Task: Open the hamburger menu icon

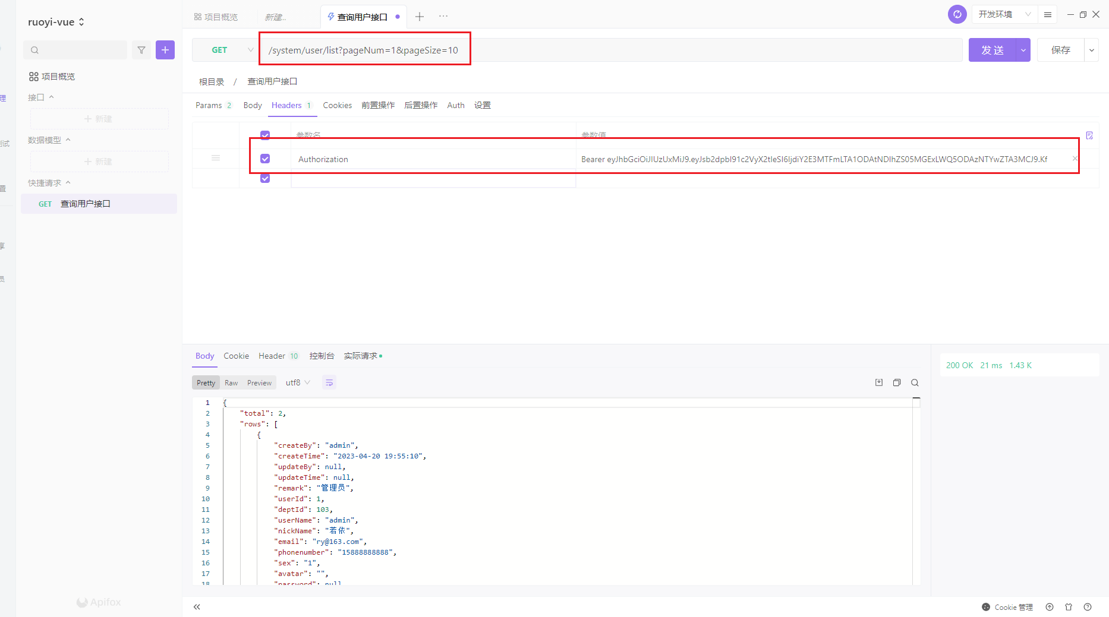Action: (1048, 14)
